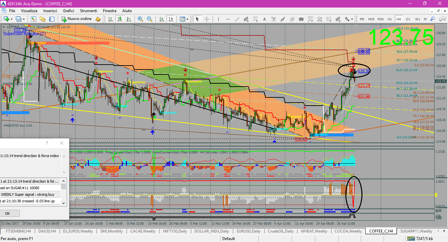Expand the Profiles dropdown arrow
Screen dimensions: 448x242
click(x=24, y=19)
